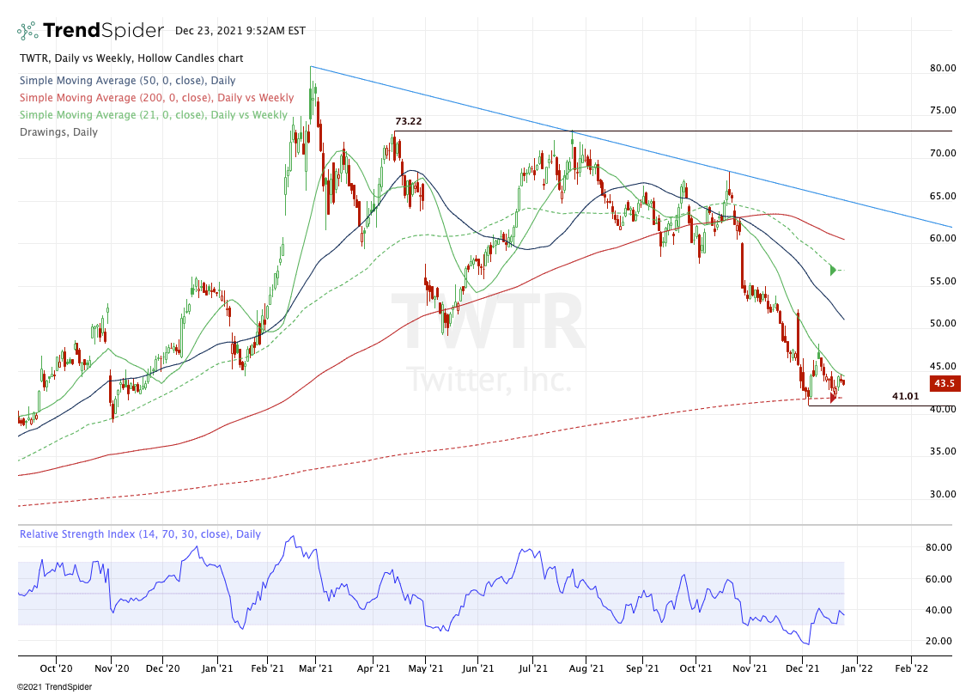978x695 pixels.
Task: Click the Relative Strength Index indicator label
Action: (140, 534)
